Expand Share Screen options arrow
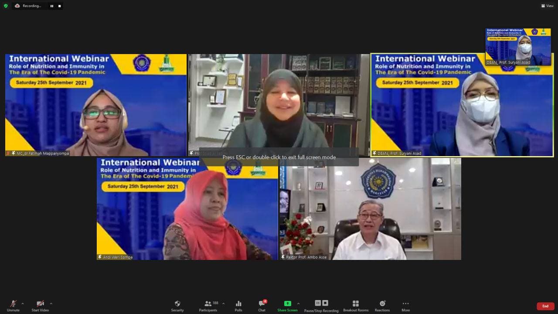The width and height of the screenshot is (558, 314). (x=298, y=304)
